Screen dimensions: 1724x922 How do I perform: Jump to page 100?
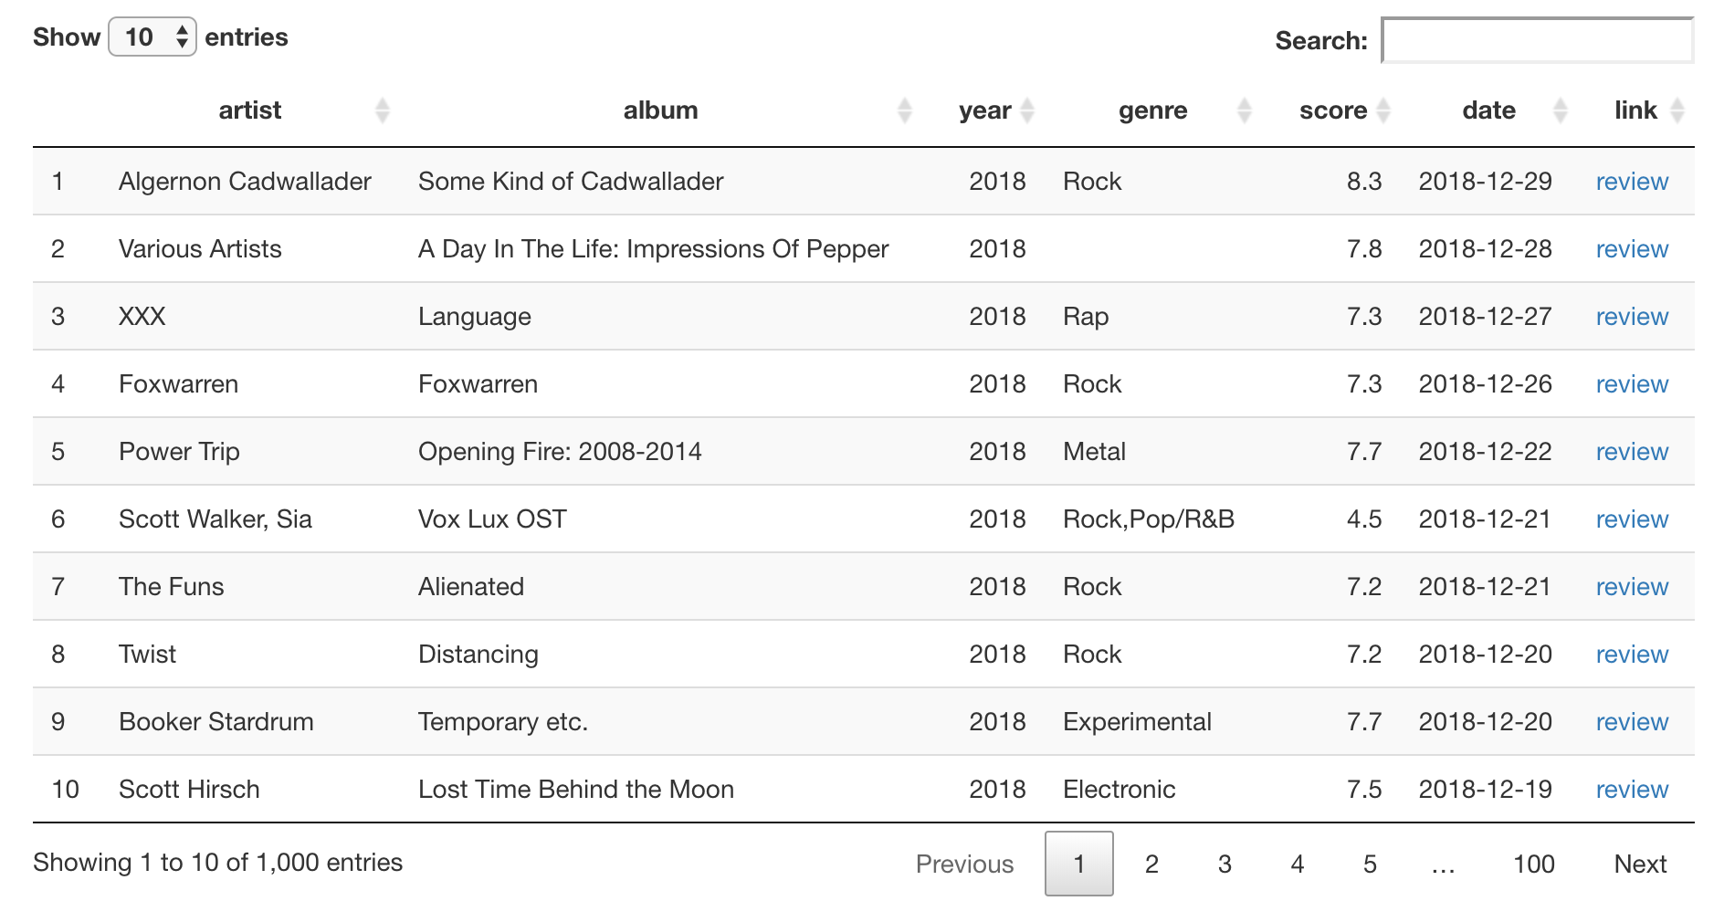click(x=1533, y=864)
